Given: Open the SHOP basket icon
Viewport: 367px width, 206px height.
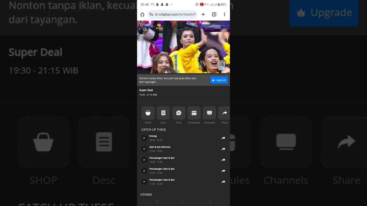Looking at the screenshot, I should (148, 113).
